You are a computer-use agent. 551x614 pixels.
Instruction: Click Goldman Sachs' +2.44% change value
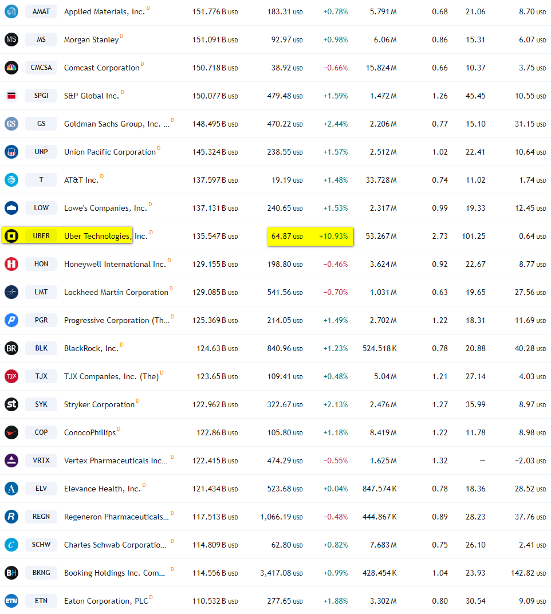336,124
